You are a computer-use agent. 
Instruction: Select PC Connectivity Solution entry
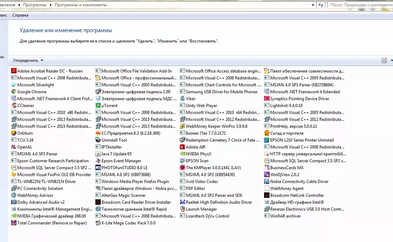pyautogui.click(x=37, y=188)
